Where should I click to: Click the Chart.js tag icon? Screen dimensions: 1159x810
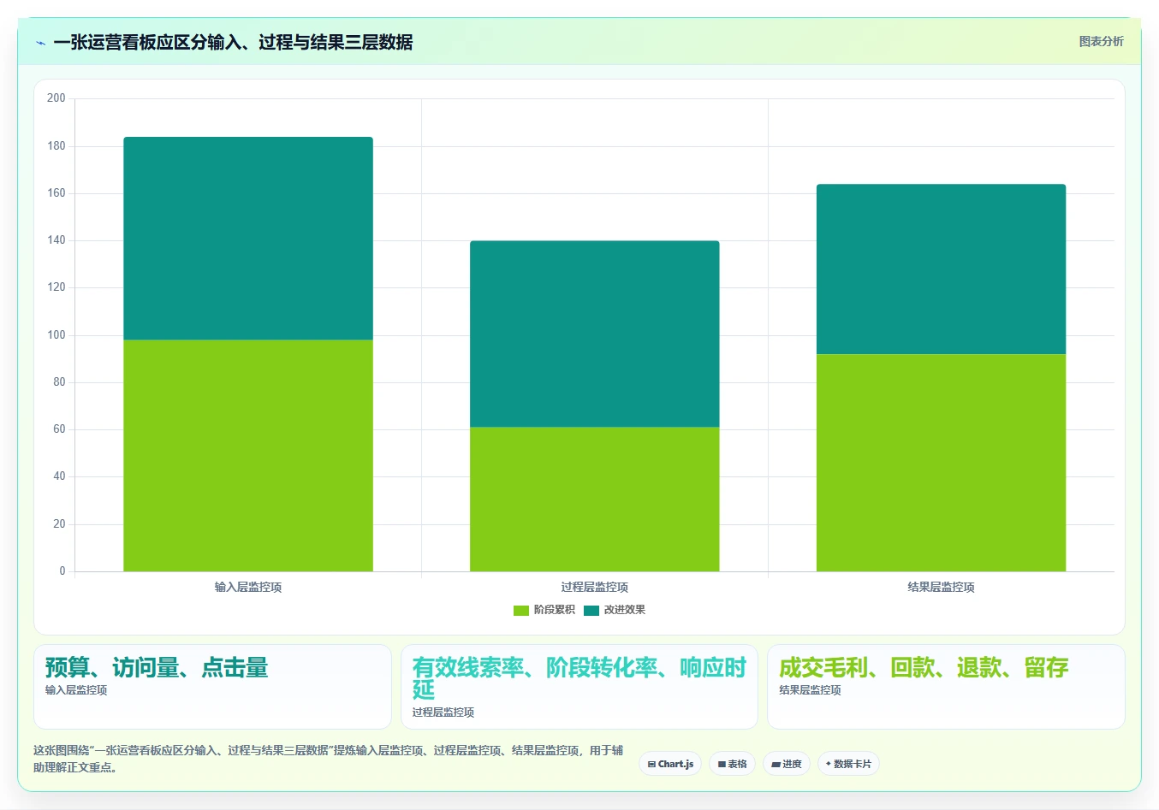[651, 765]
